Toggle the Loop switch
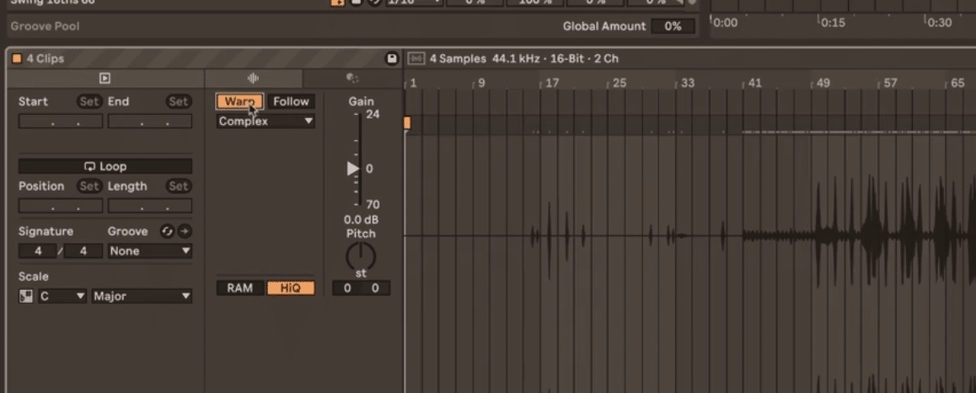Viewport: 976px width, 393px height. point(105,166)
